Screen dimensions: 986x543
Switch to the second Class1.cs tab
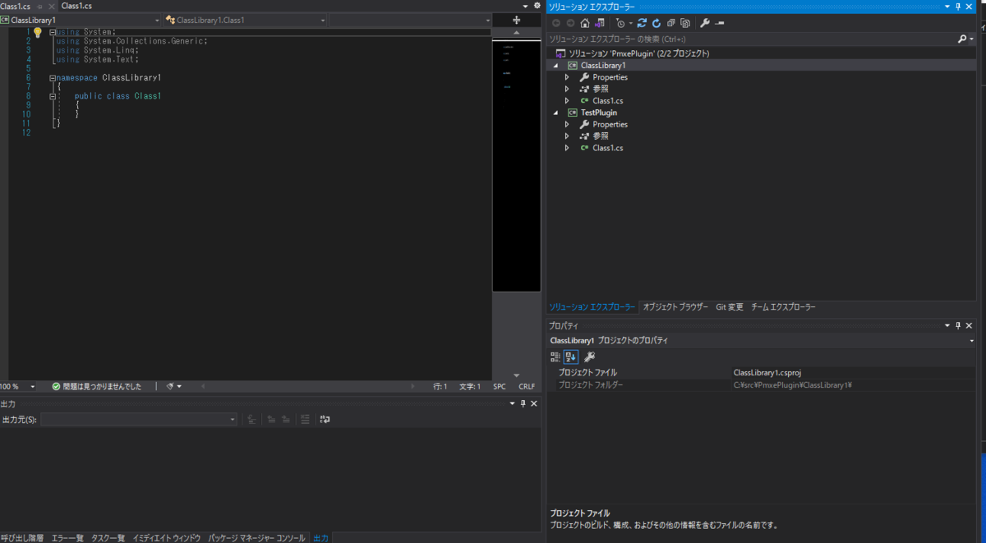tap(76, 6)
